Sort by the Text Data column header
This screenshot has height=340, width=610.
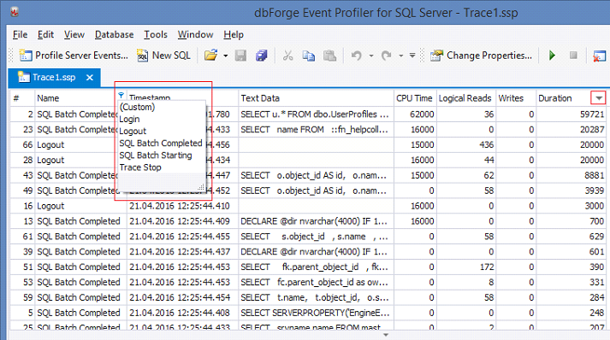point(316,98)
